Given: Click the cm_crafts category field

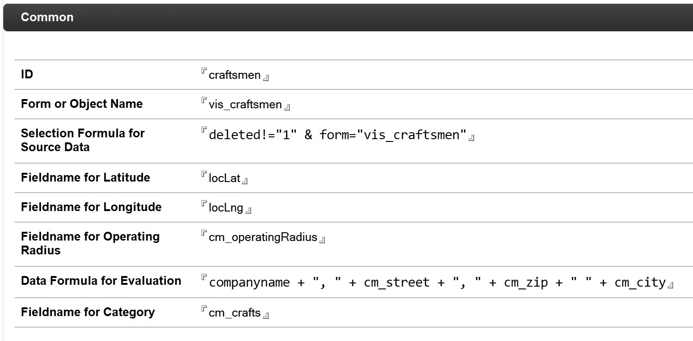Looking at the screenshot, I should pyautogui.click(x=235, y=313).
